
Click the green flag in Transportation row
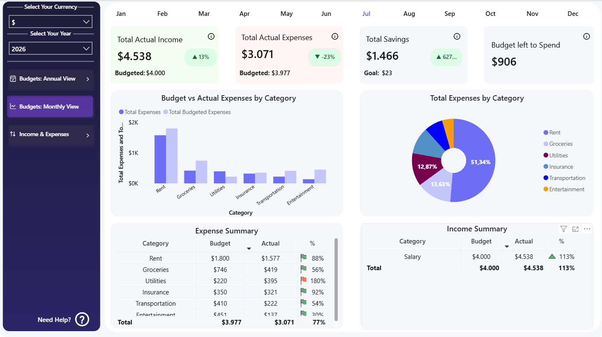304,302
